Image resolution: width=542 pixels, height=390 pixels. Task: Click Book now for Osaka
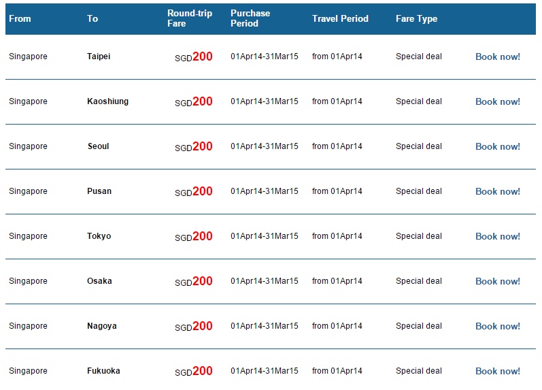(x=497, y=281)
